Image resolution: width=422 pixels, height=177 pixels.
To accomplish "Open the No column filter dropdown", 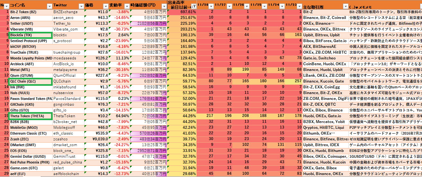I will pyautogui.click(x=6, y=6).
